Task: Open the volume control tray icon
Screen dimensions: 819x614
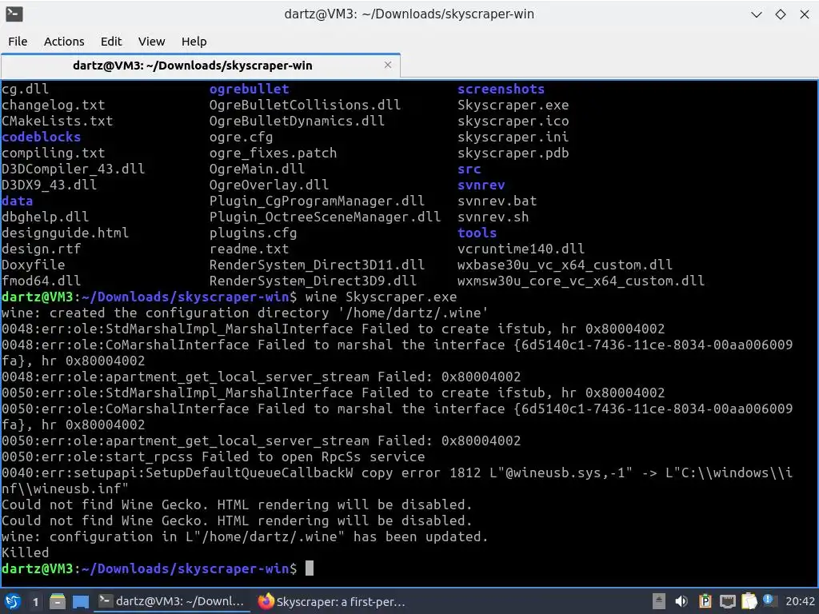Action: 681,601
